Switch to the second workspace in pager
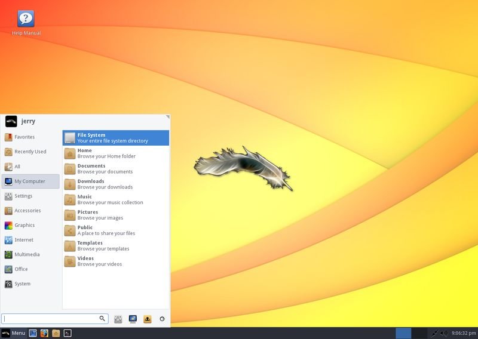478x339 pixels. (x=419, y=333)
